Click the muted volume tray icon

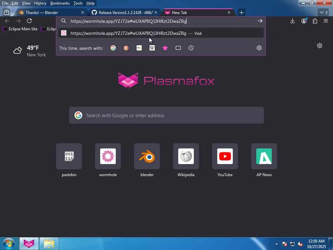(x=300, y=244)
